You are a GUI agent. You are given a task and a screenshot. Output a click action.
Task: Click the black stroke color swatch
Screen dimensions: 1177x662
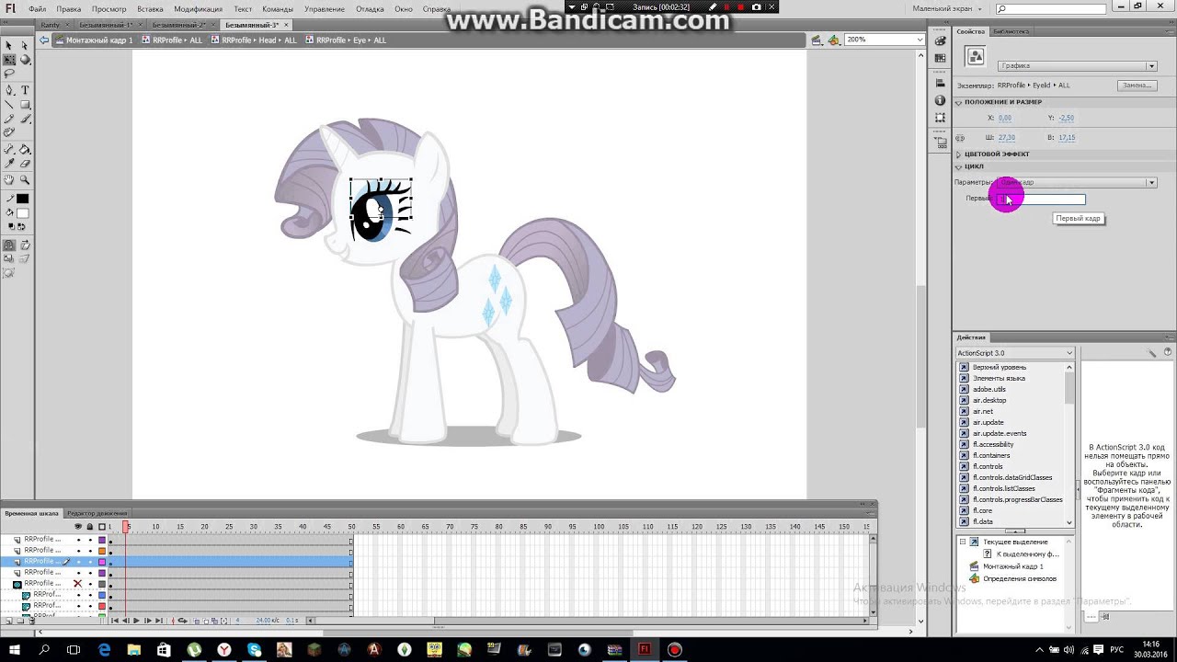pos(23,199)
